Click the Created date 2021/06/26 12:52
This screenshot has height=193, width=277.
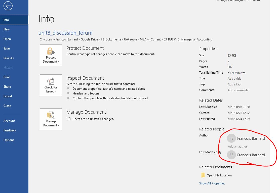click(x=238, y=113)
